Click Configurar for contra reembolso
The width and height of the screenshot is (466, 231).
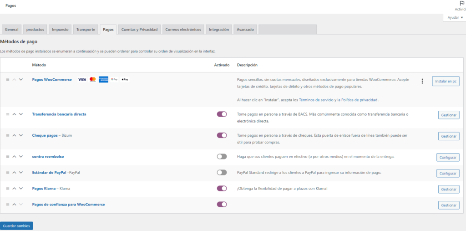448,157
